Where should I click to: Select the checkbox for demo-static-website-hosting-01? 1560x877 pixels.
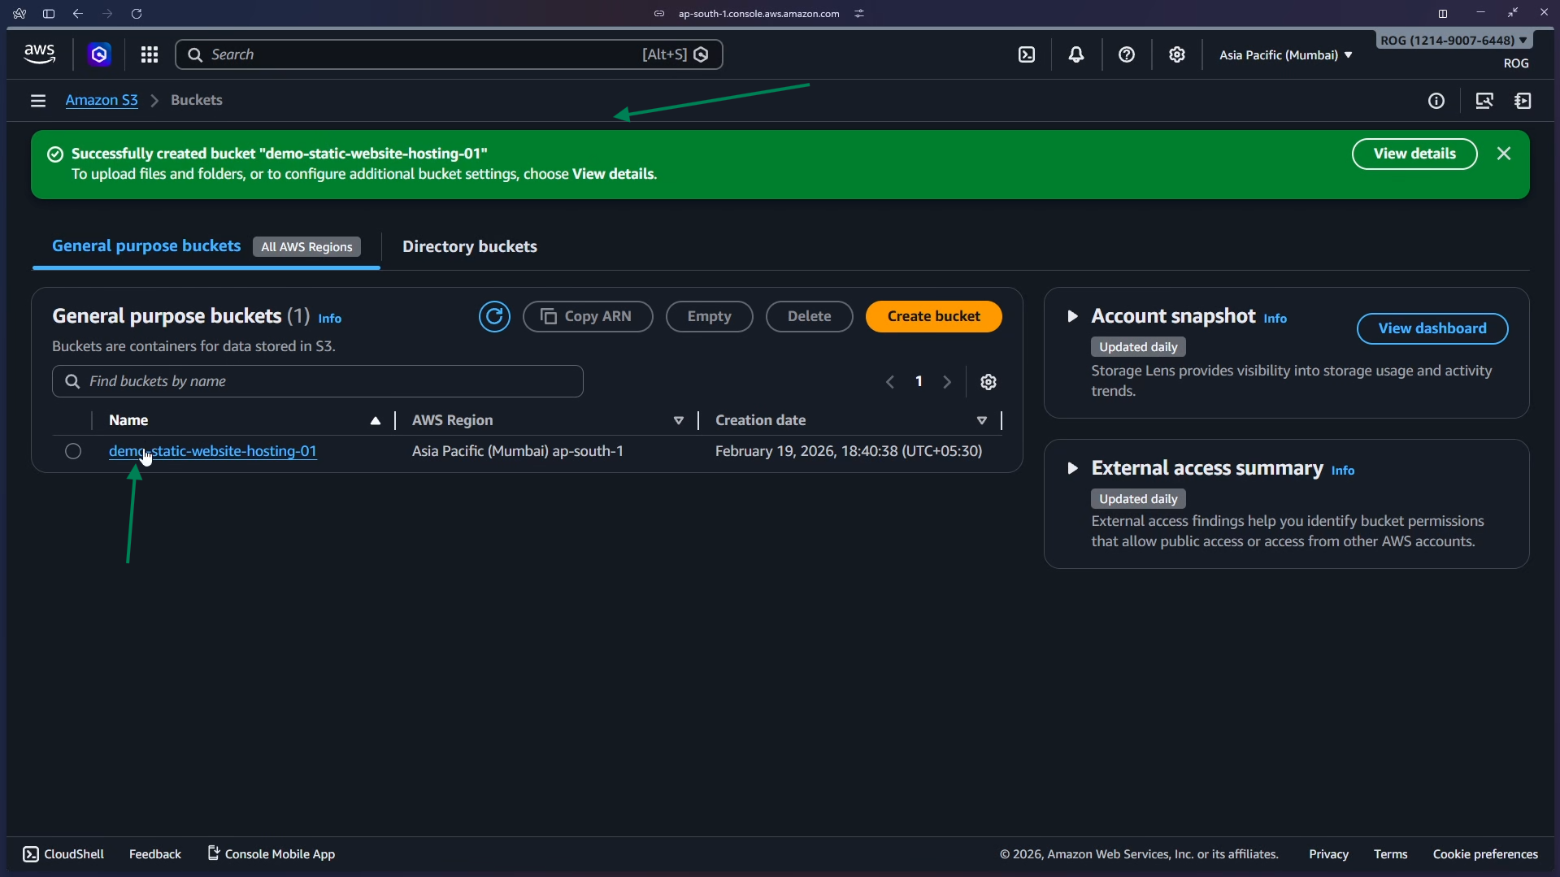pyautogui.click(x=72, y=451)
